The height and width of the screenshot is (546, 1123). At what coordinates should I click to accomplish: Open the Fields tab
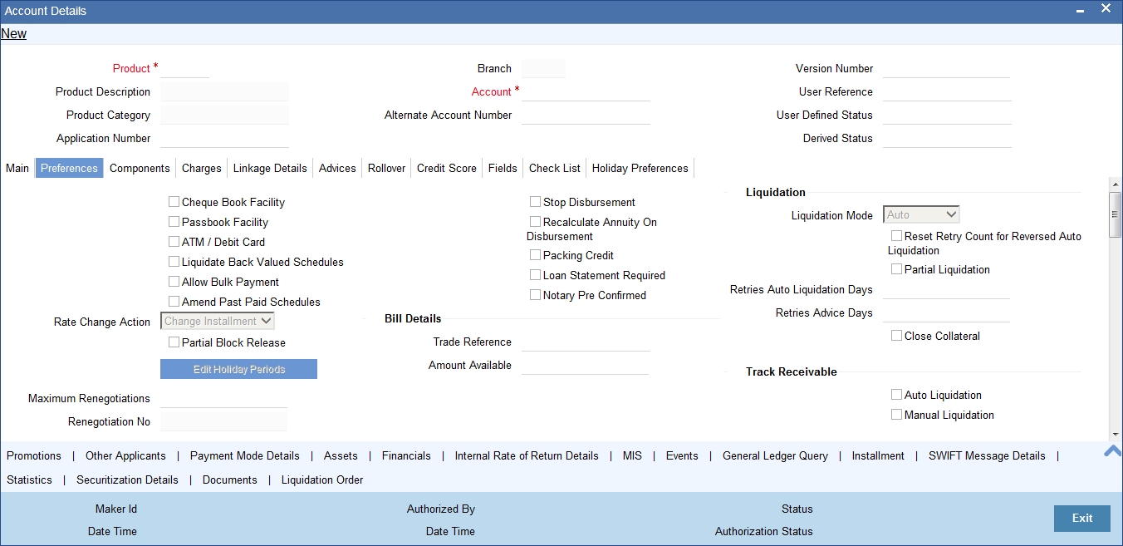click(503, 168)
